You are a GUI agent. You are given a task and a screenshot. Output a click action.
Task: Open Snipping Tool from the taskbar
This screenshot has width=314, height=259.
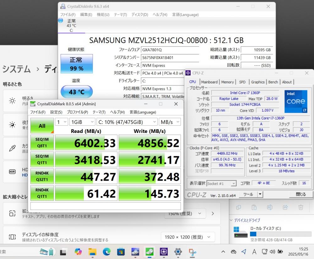click(192, 252)
